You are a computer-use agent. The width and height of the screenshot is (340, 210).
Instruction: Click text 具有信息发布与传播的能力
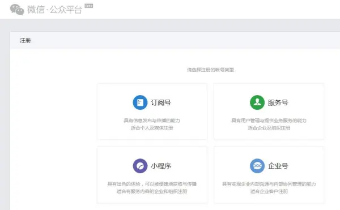point(152,121)
